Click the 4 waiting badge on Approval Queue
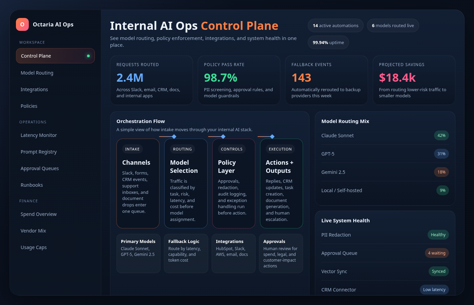Viewport: 474px width, 305px height. [437, 253]
